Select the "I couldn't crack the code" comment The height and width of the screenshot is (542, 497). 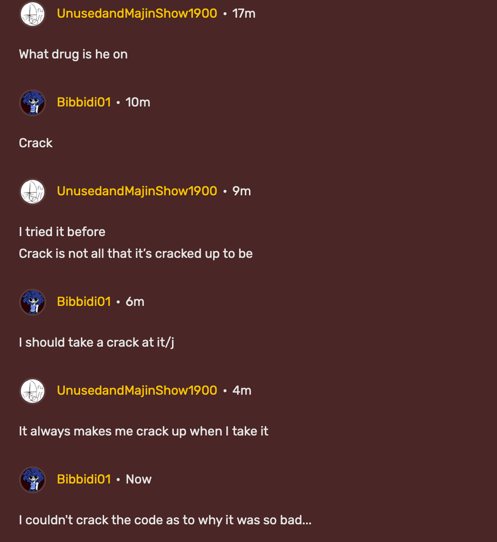tap(165, 520)
